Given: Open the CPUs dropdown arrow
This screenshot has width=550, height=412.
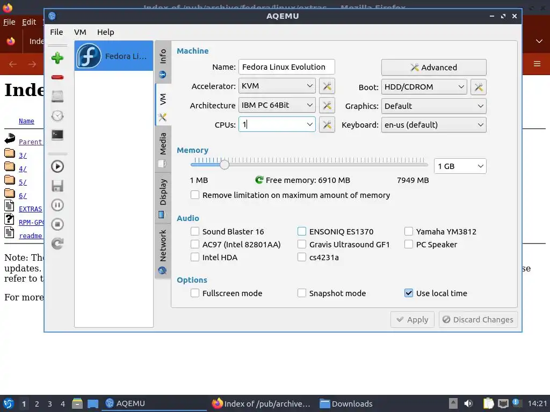Looking at the screenshot, I should (310, 124).
